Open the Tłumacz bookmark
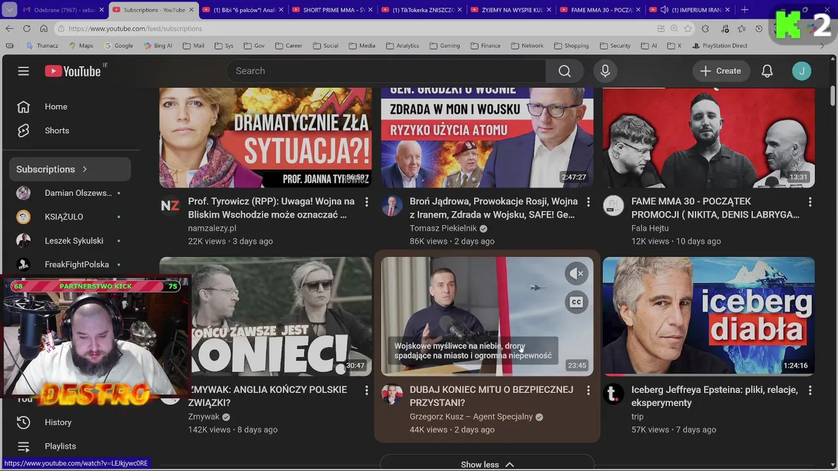Viewport: 838px width, 471px height. click(42, 46)
